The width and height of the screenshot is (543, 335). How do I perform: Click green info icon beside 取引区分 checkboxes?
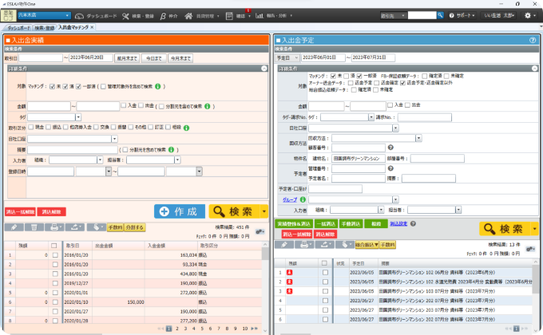[186, 128]
